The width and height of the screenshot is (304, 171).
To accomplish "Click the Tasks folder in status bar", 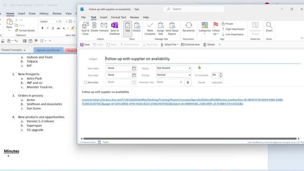I will (104, 142).
